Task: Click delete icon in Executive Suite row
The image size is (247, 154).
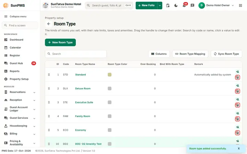Action: 237,105
